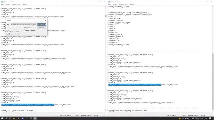Open the Windows Start menu
214x120 pixels.
click(x=2, y=118)
